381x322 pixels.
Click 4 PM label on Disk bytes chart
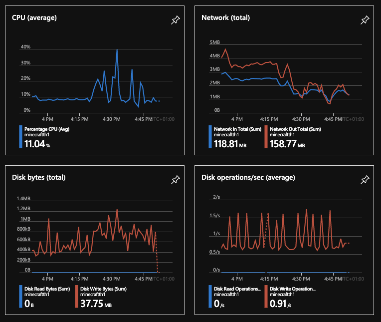(47, 279)
